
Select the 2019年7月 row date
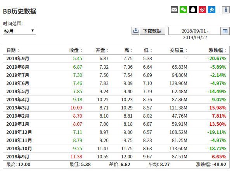pos(17,75)
